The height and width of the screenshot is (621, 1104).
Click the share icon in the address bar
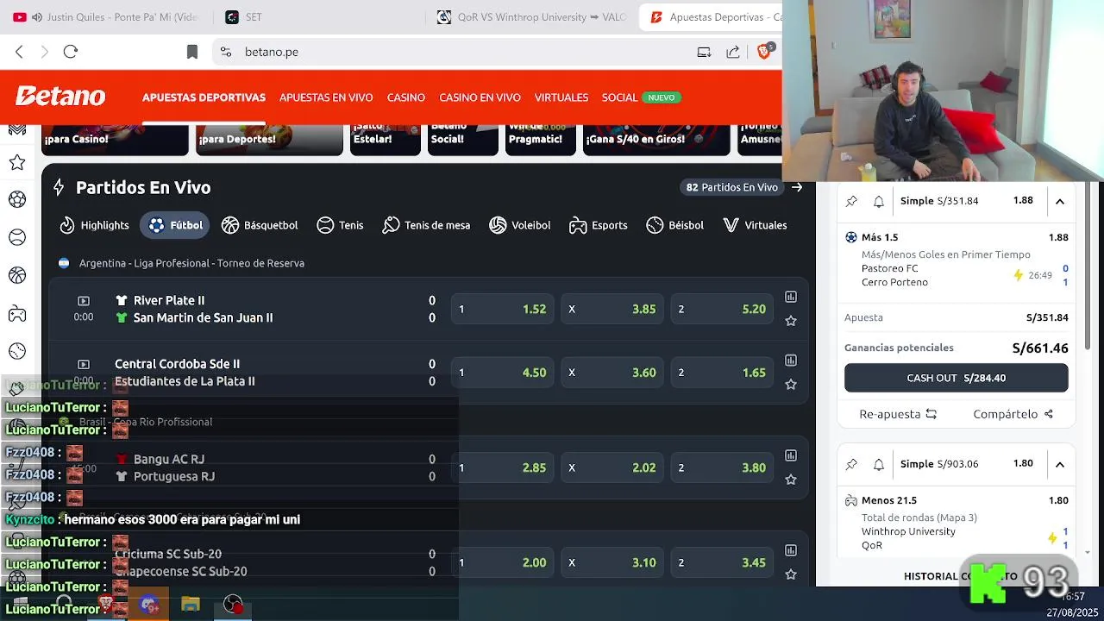coord(733,52)
